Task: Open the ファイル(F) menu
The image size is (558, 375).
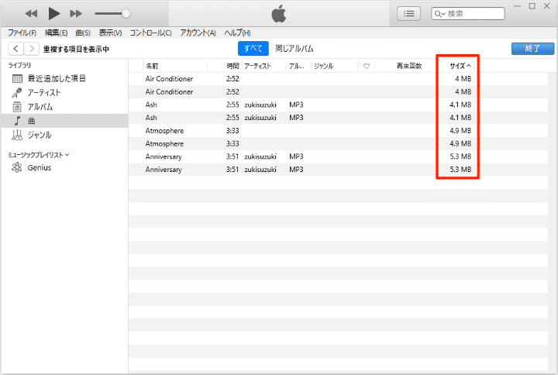Action: [x=22, y=33]
